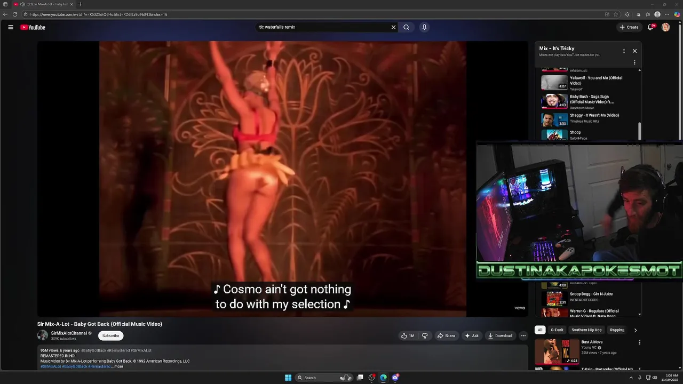This screenshot has height=384, width=683.
Task: Play Yelawolf - You and Me from playlist
Action: pyautogui.click(x=590, y=82)
